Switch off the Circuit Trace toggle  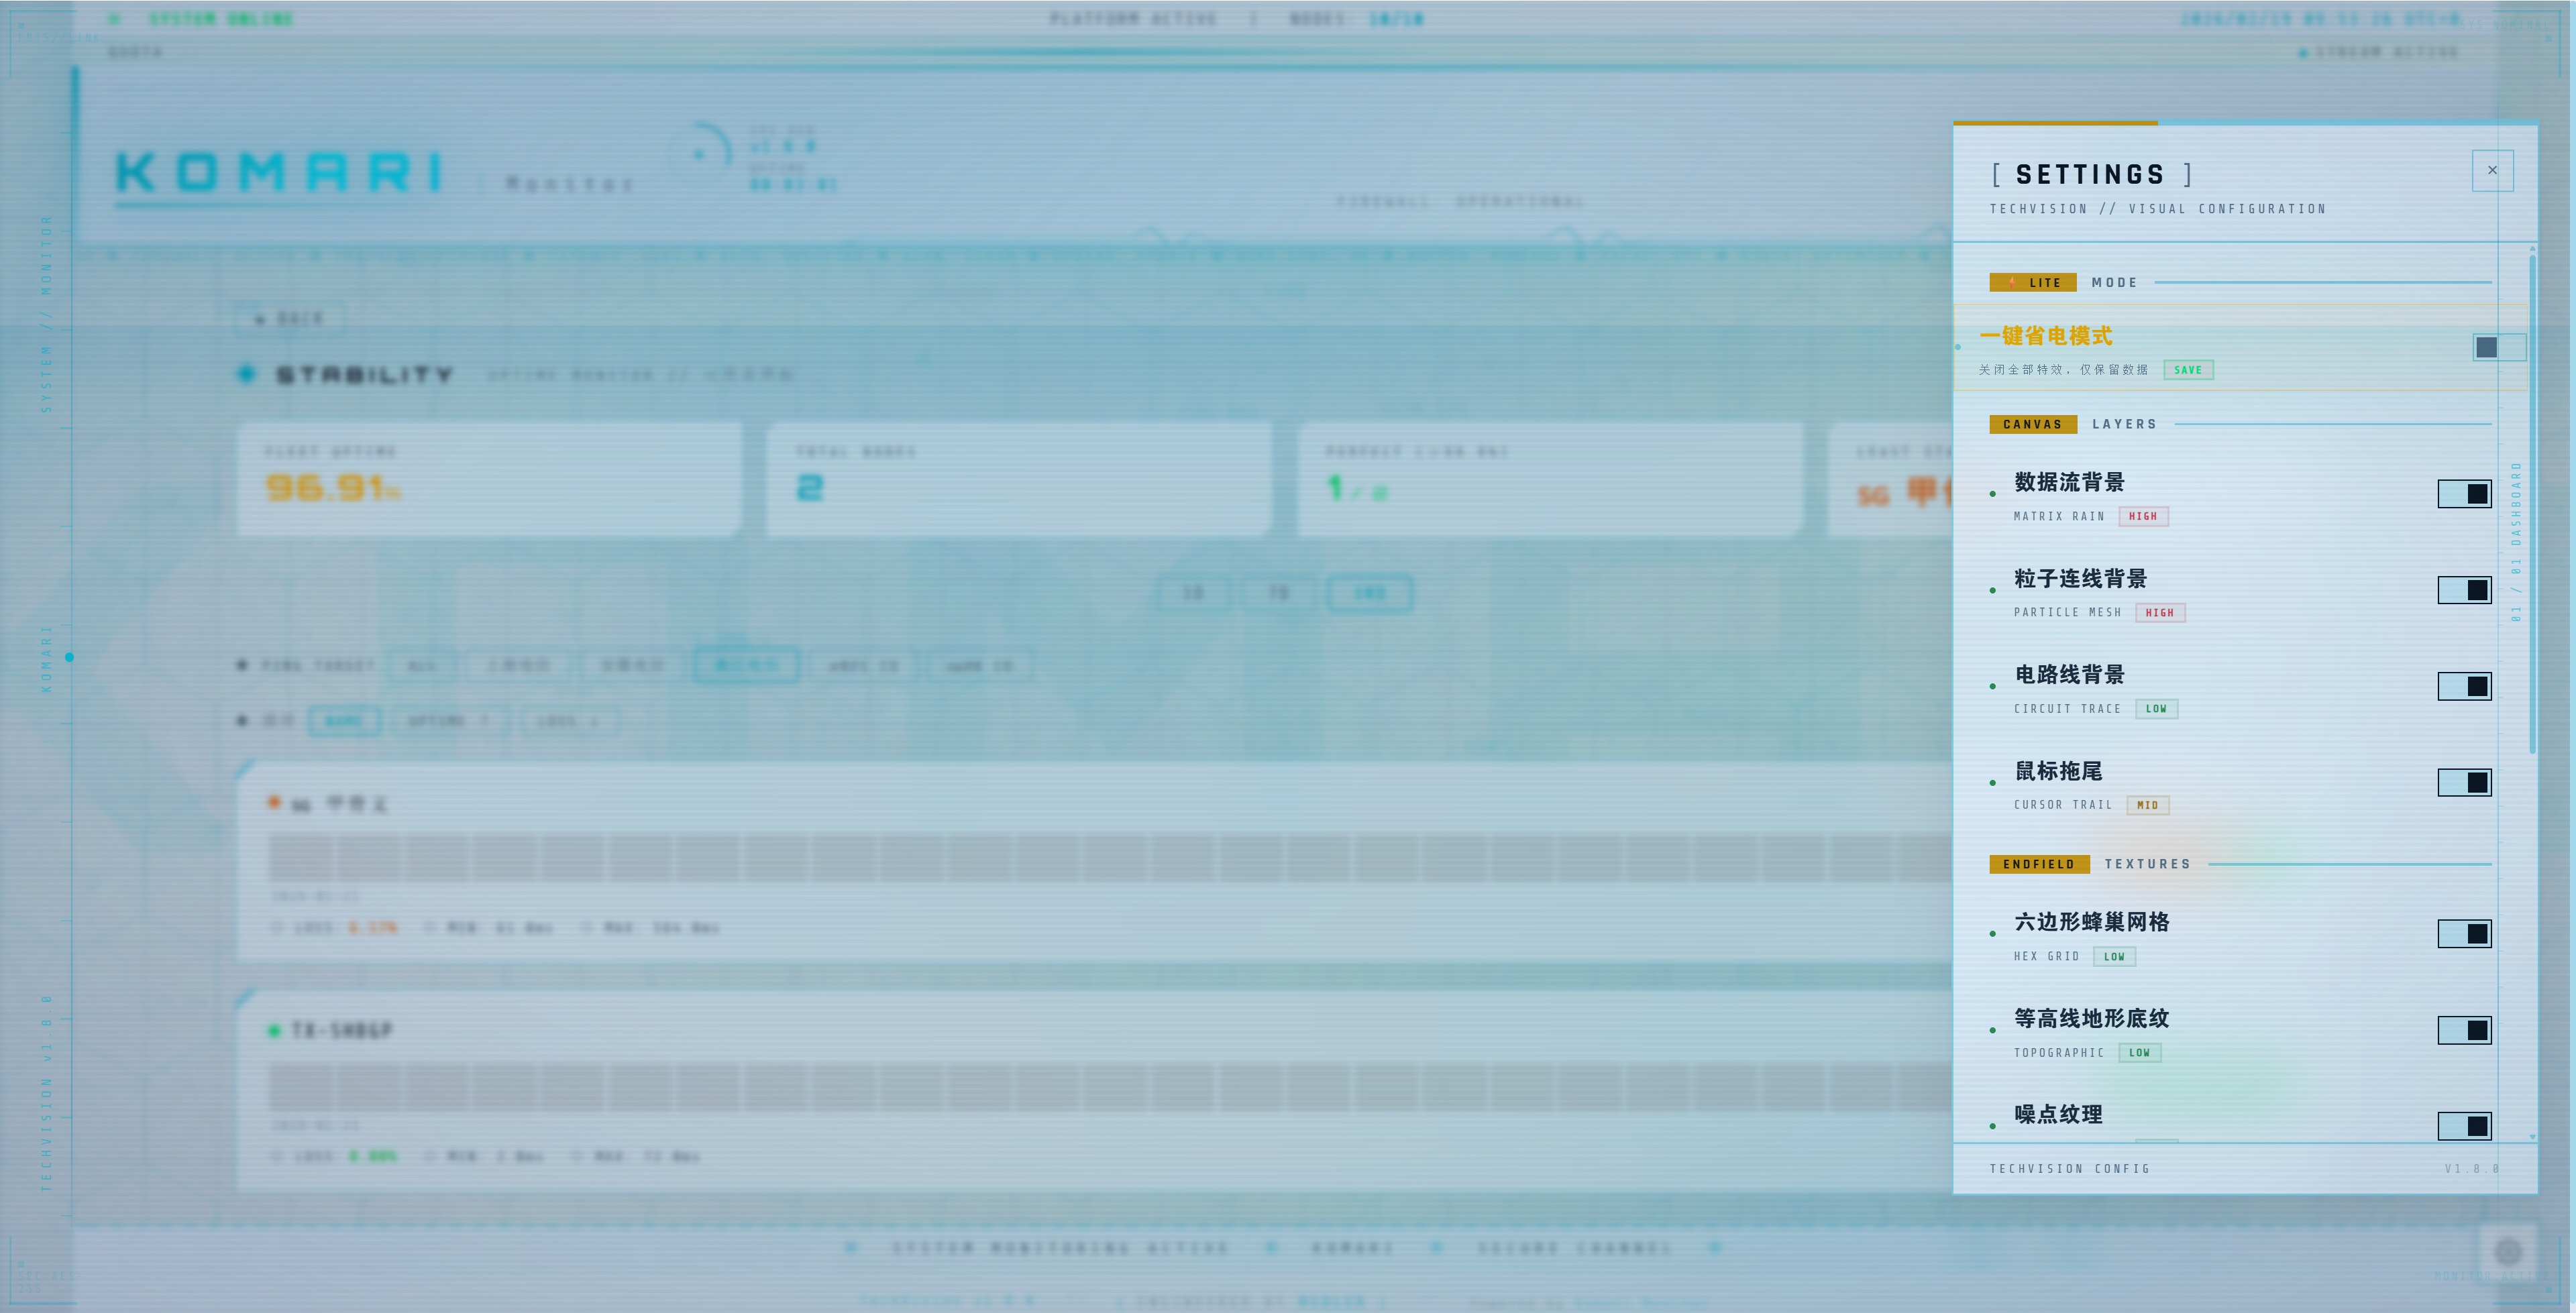tap(2464, 686)
